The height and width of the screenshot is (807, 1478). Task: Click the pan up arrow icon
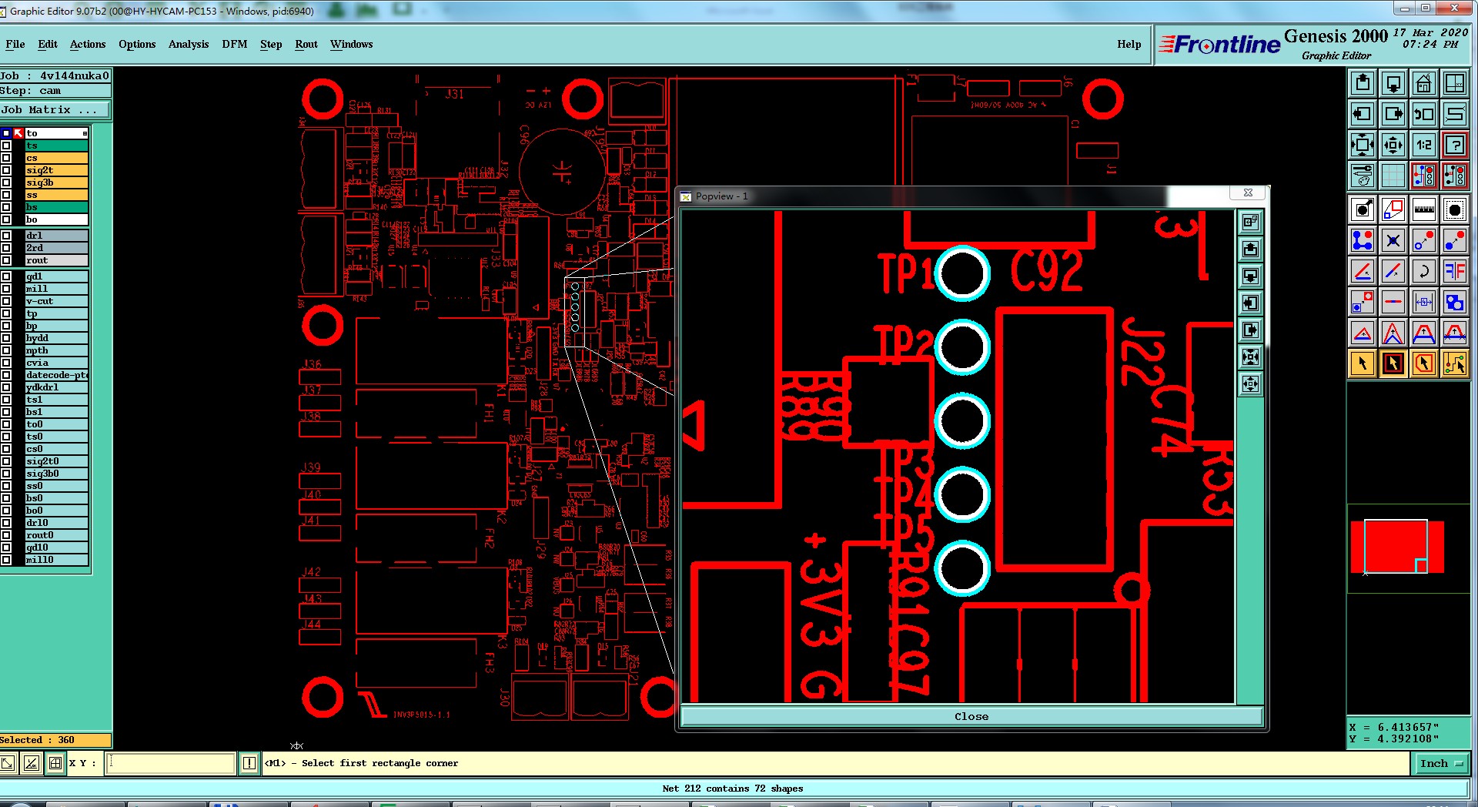coord(1362,83)
